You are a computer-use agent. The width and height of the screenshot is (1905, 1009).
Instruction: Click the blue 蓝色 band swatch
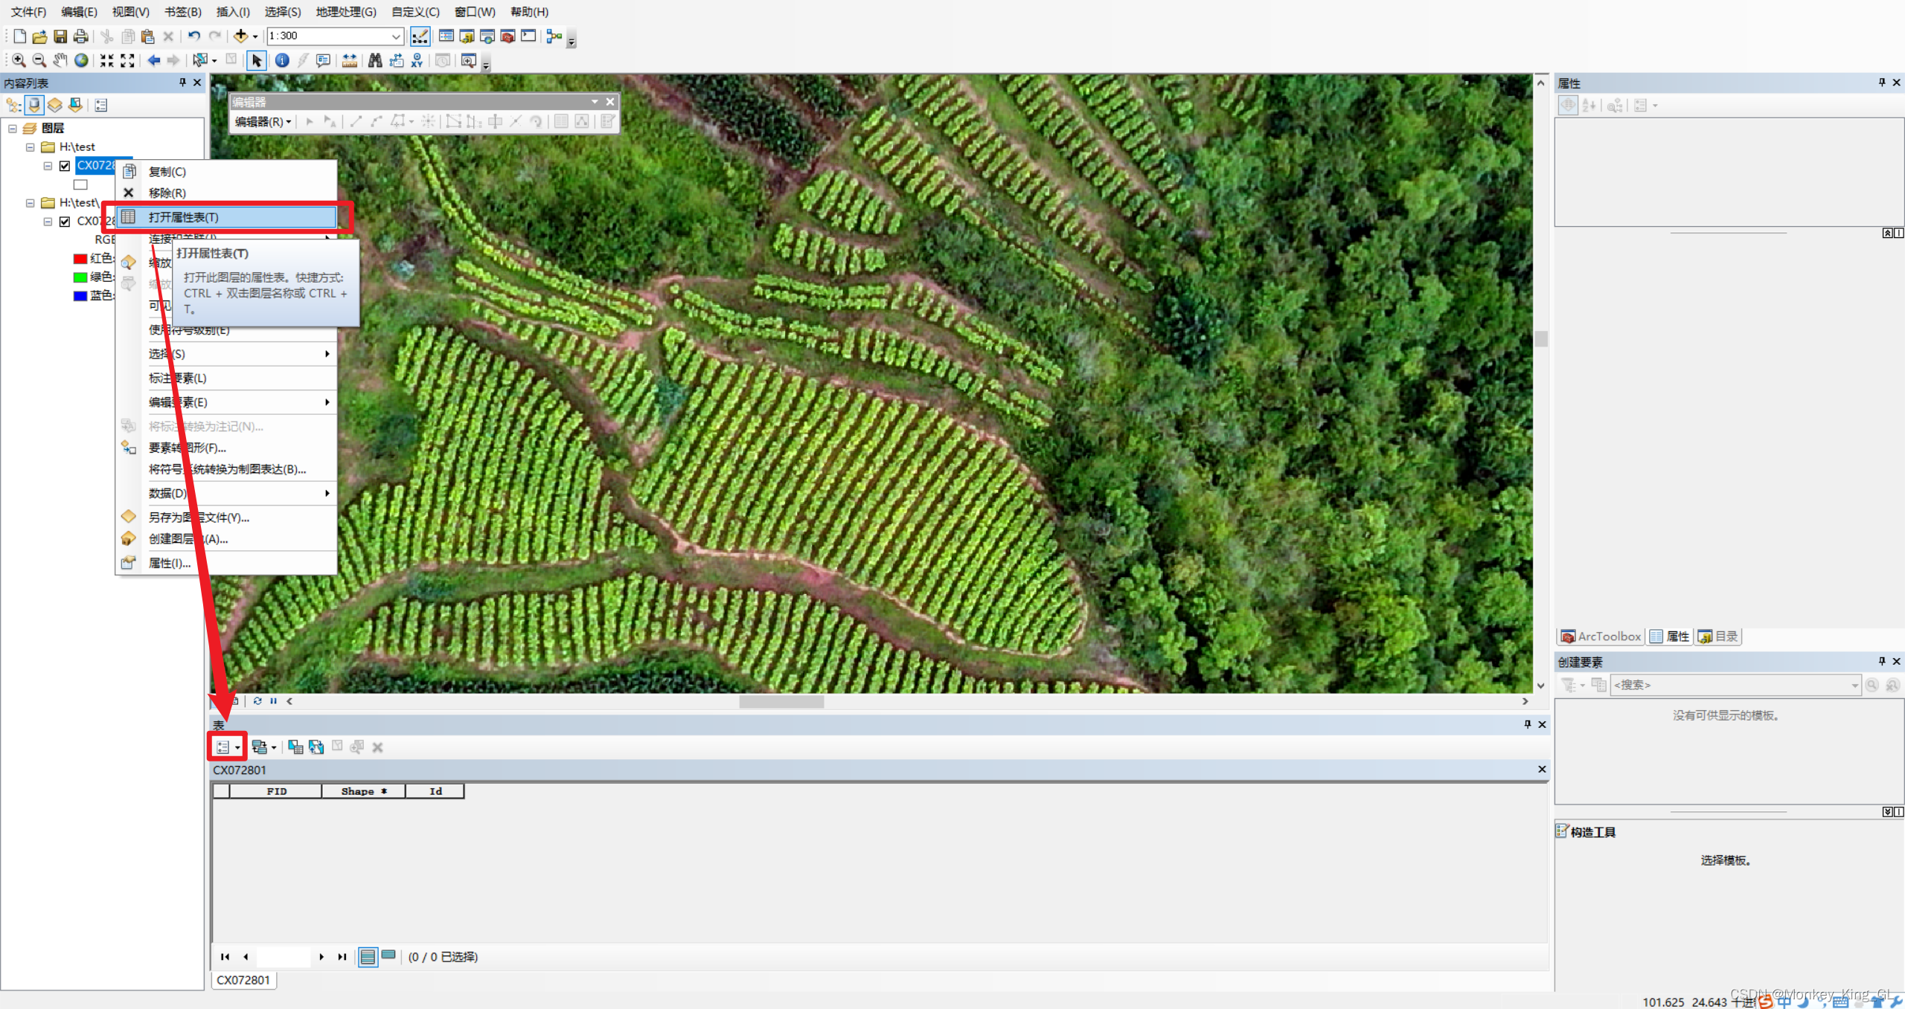[x=80, y=296]
